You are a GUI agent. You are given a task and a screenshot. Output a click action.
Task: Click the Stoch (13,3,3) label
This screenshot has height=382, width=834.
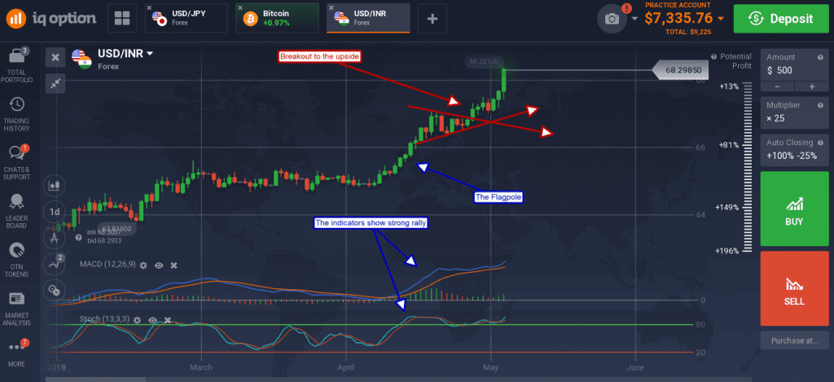click(x=104, y=319)
